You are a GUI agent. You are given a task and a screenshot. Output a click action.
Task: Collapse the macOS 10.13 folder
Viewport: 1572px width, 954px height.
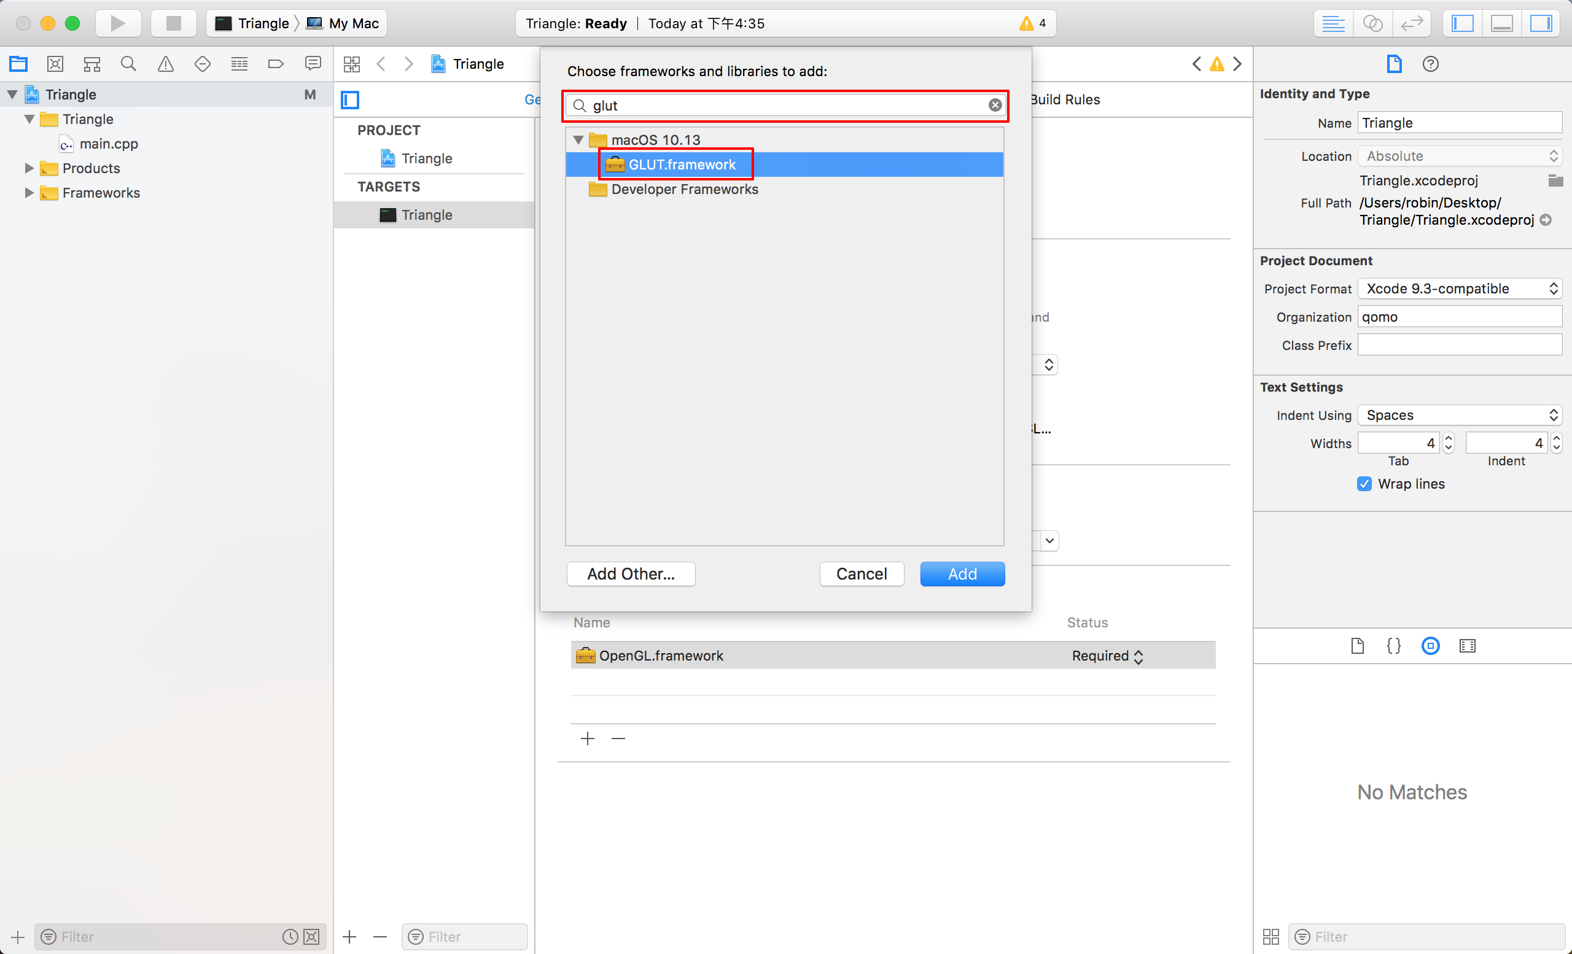point(578,139)
